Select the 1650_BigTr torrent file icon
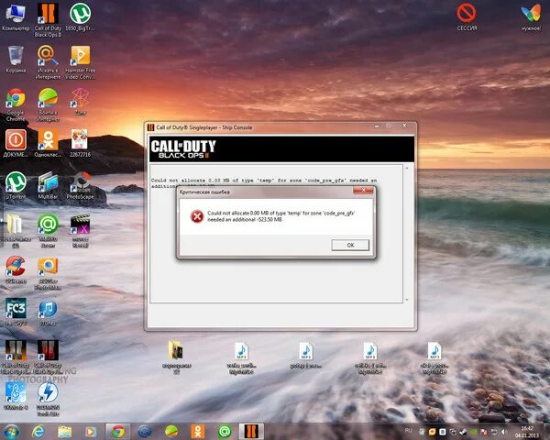Image resolution: width=550 pixels, height=440 pixels. click(81, 17)
